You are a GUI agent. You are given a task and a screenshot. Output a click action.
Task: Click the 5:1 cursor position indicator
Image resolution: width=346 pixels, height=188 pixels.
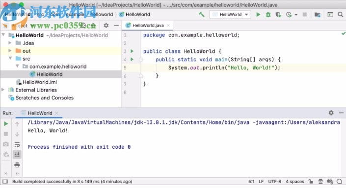click(x=251, y=182)
